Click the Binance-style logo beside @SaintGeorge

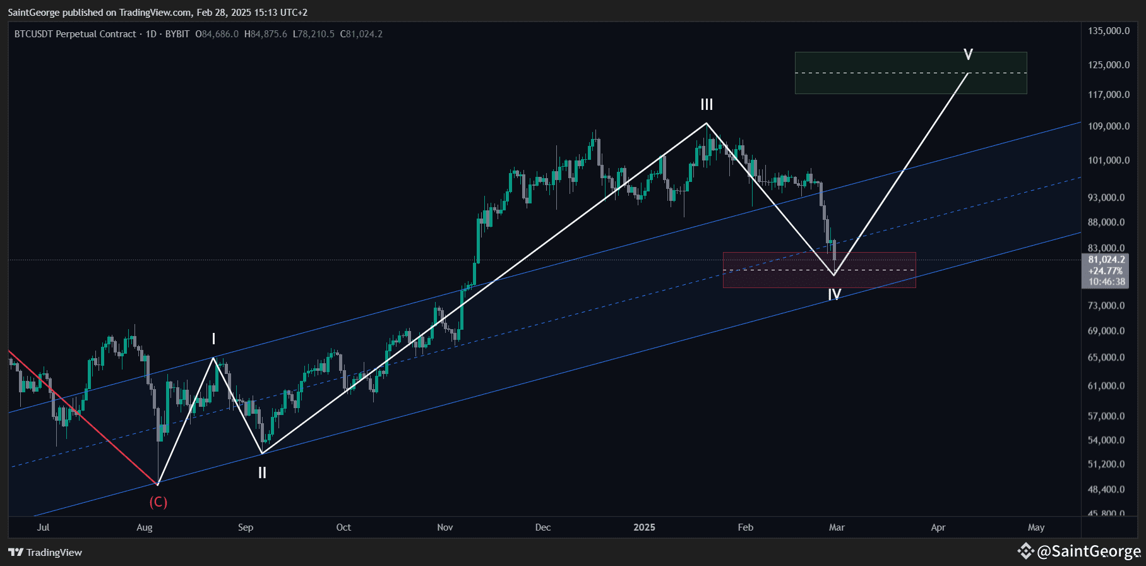[1025, 551]
